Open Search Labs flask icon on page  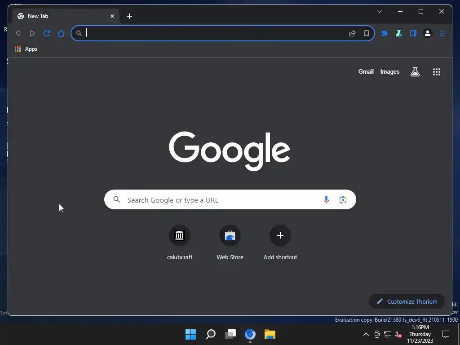tap(415, 71)
